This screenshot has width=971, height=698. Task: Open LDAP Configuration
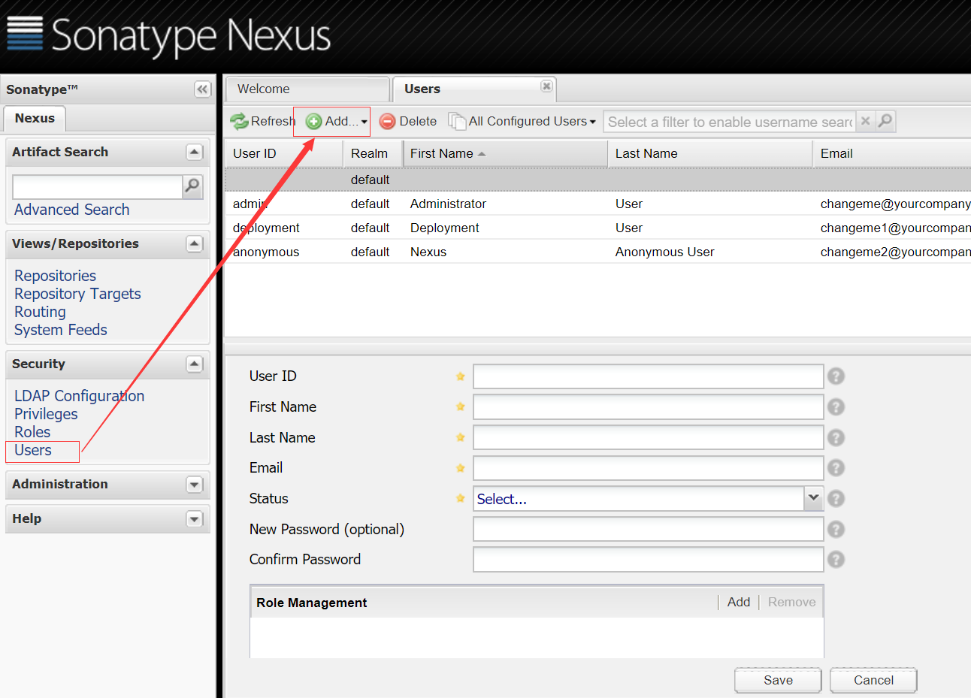click(x=79, y=396)
